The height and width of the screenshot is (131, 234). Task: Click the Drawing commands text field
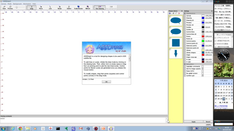pos(83,120)
